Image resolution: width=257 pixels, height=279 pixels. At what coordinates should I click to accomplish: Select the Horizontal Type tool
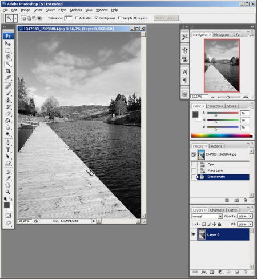[8, 150]
